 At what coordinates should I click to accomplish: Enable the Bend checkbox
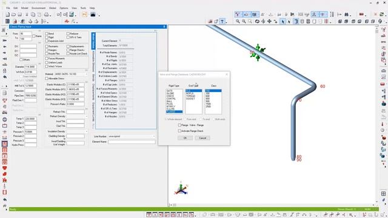click(47, 34)
